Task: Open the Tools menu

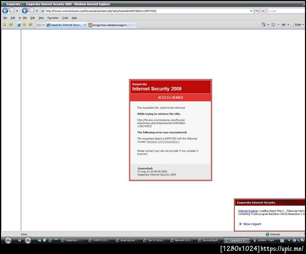Action: click(65, 18)
